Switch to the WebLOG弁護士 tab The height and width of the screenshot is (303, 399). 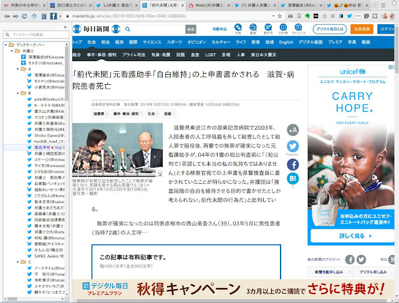tap(209, 5)
